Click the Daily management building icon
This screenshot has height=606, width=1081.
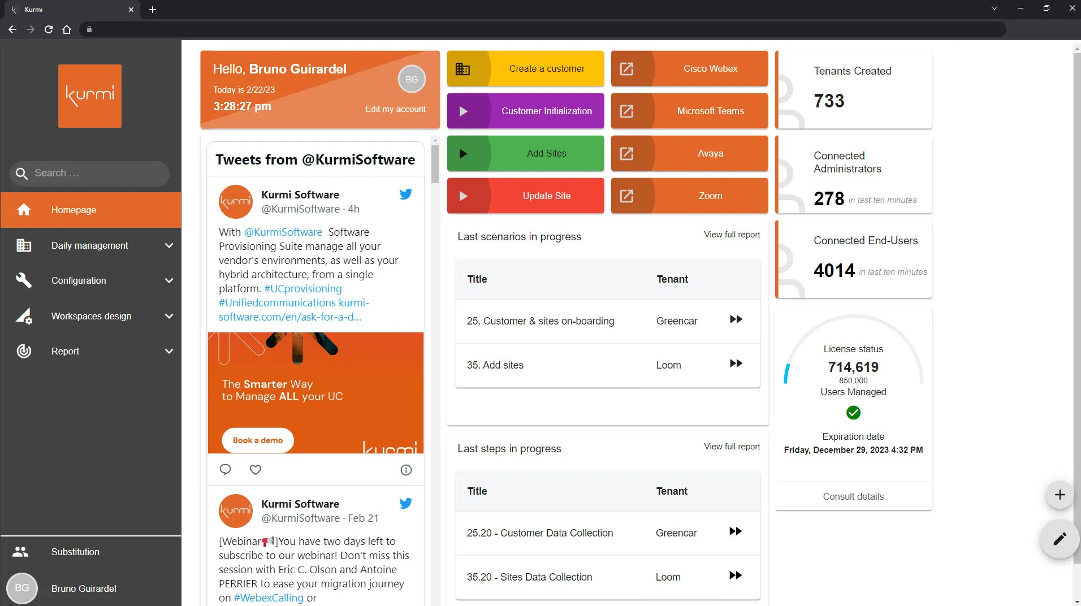click(x=24, y=245)
